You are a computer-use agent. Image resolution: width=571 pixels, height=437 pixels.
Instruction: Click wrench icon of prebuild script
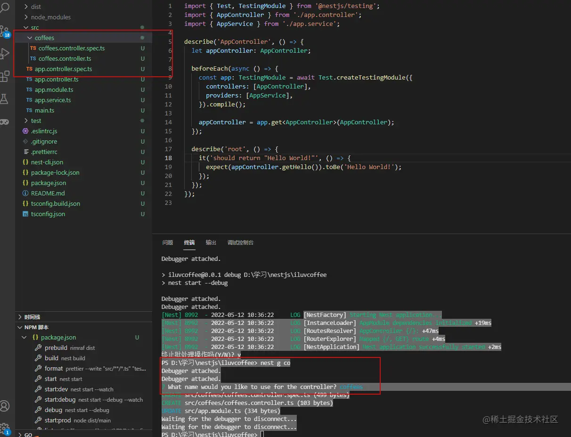pos(39,348)
